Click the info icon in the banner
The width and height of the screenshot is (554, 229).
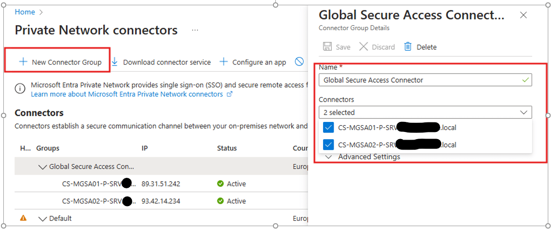20,89
